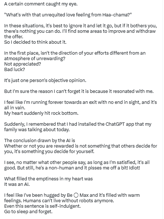Click the sentence about it resonating with me
This screenshot has height=219, width=164.
point(79,91)
